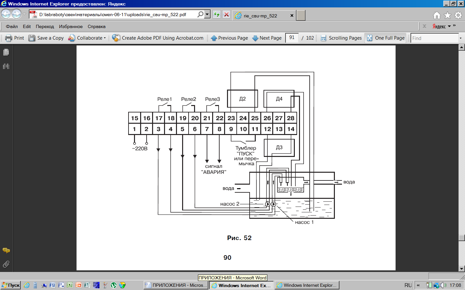Open the Attachments paperclip panel
Image resolution: width=465 pixels, height=290 pixels.
coord(6,264)
